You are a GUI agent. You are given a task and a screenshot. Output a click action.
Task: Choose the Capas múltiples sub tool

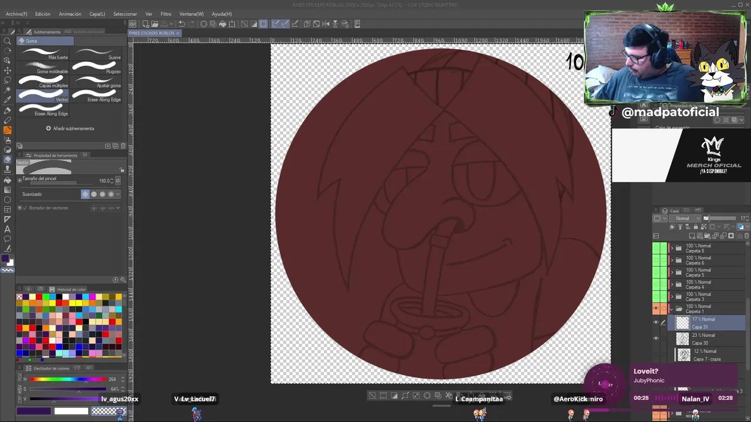pos(43,82)
